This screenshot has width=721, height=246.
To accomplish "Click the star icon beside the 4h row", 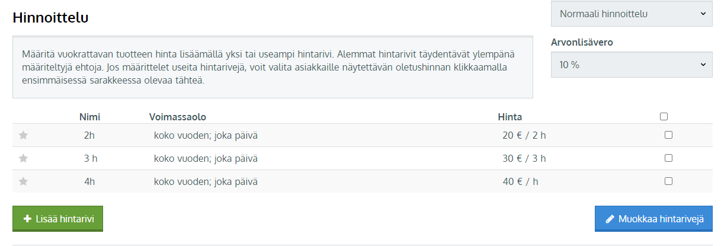I will point(24,181).
